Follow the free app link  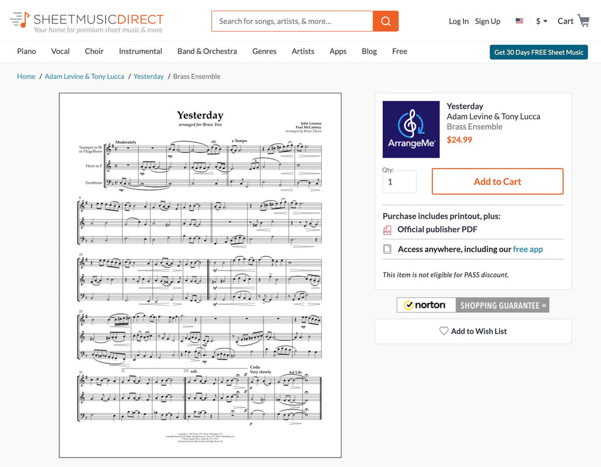click(x=528, y=249)
